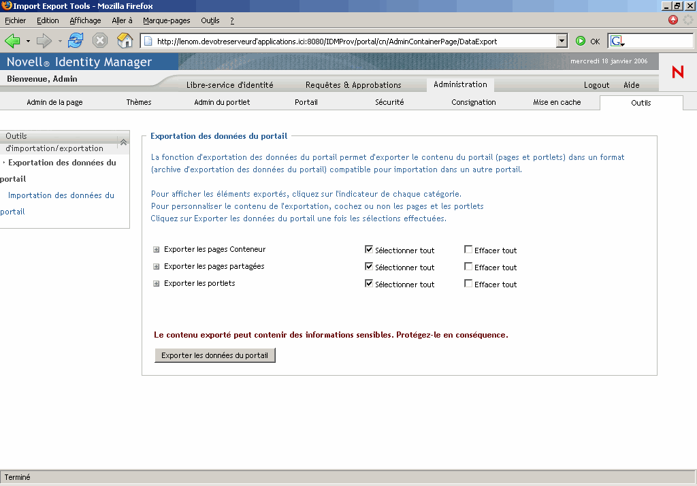Click the Google search engine icon
The width and height of the screenshot is (697, 486).
[x=617, y=41]
